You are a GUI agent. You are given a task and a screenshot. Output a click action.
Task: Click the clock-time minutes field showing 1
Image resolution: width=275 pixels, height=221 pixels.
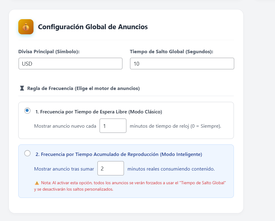pyautogui.click(x=113, y=126)
